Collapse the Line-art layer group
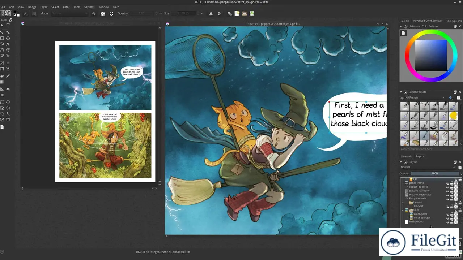 [403, 203]
